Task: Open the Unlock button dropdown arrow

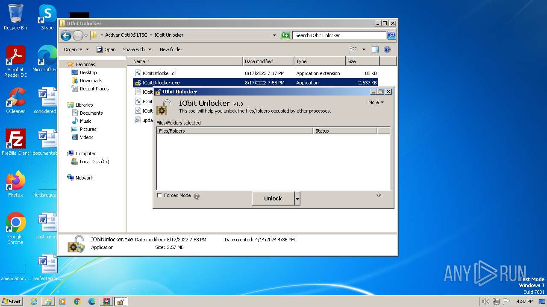Action: 297,199
